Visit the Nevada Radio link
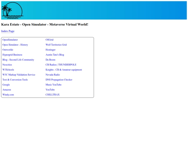The image size is (188, 141). (x=53, y=75)
